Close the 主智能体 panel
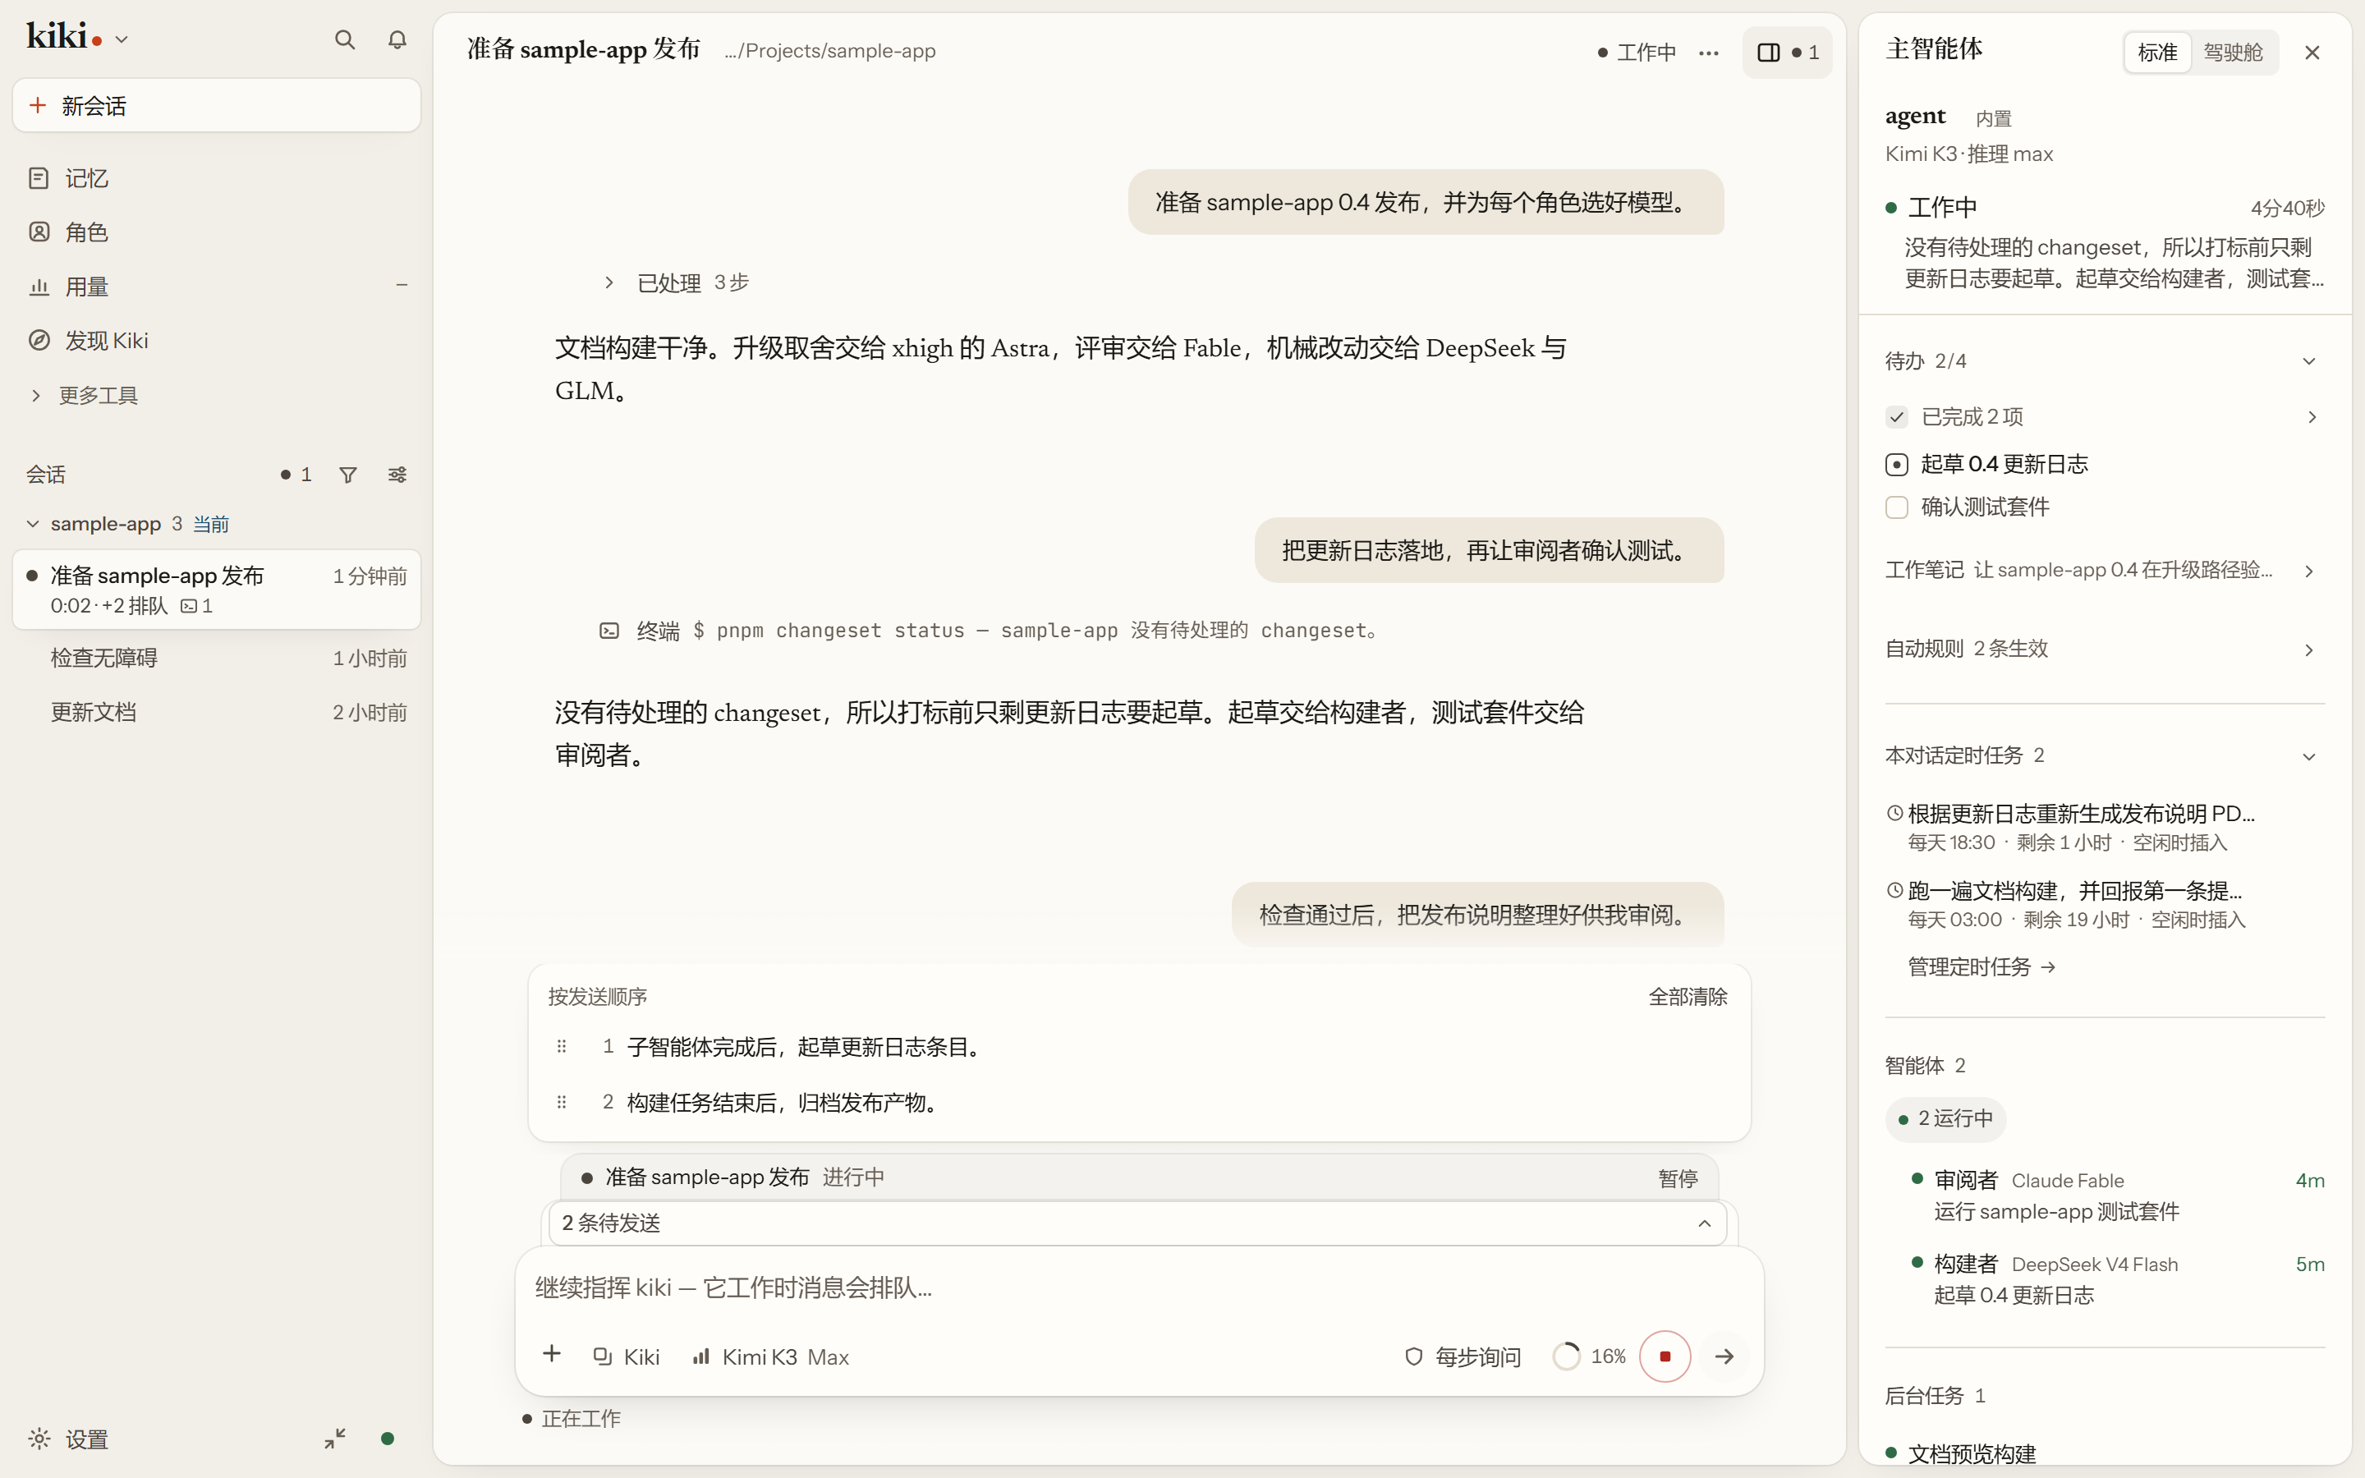The width and height of the screenshot is (2365, 1478). [2312, 52]
